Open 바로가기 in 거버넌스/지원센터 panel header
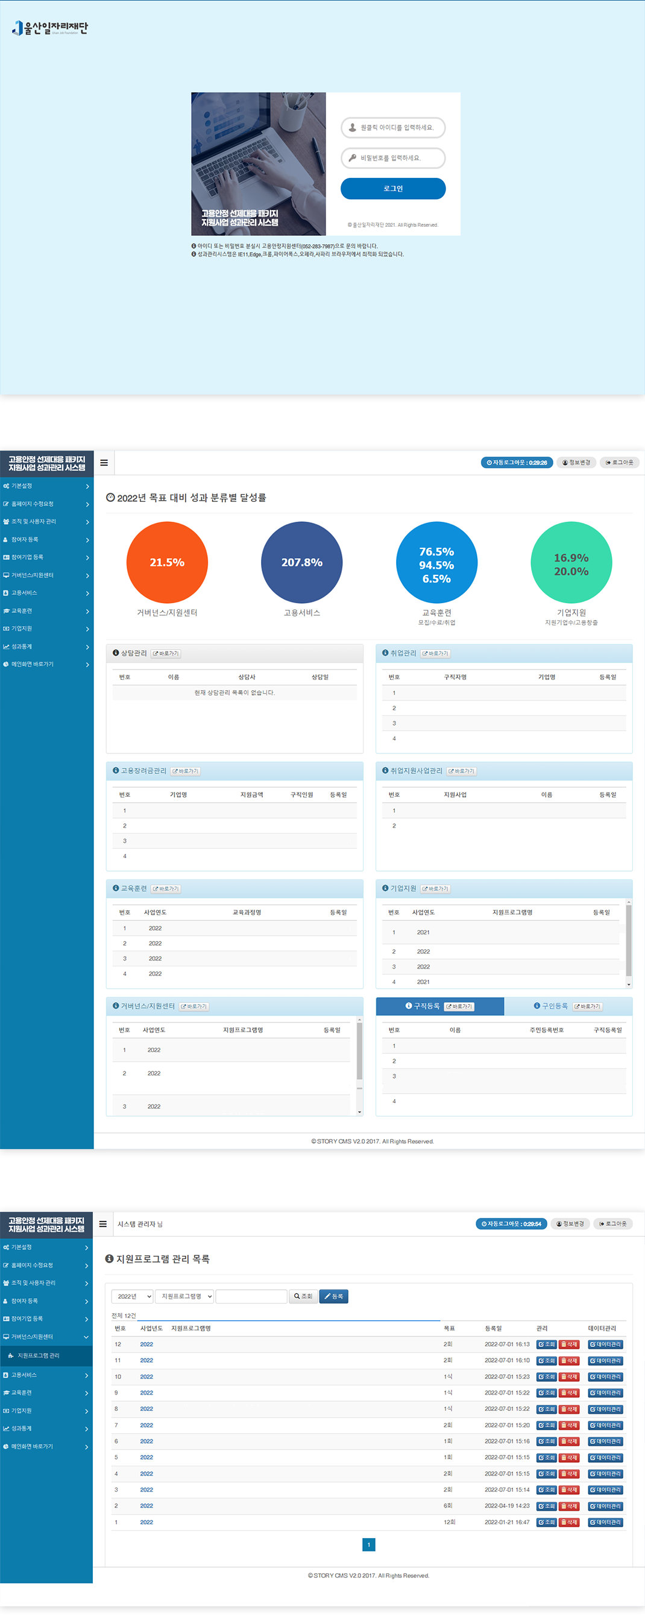Viewport: 645px width, 1616px height. (x=194, y=1006)
